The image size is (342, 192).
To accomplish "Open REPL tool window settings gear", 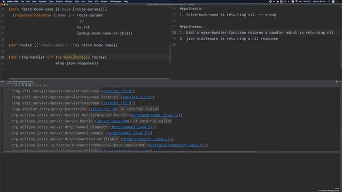I will tap(337, 82).
